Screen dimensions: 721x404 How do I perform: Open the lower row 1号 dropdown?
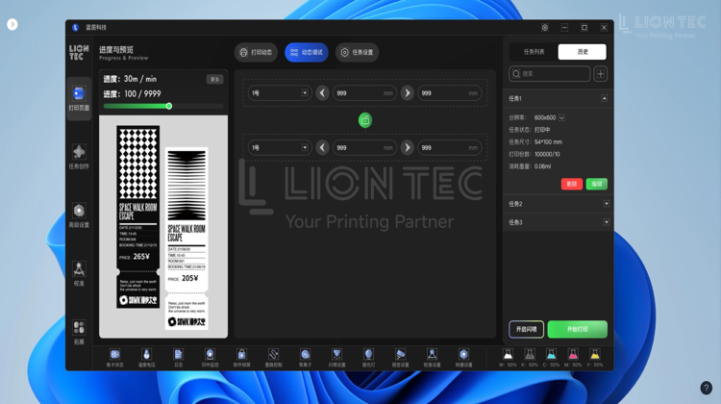click(280, 148)
